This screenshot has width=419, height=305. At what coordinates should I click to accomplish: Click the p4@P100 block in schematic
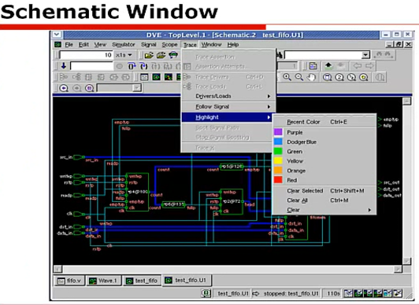point(137,192)
